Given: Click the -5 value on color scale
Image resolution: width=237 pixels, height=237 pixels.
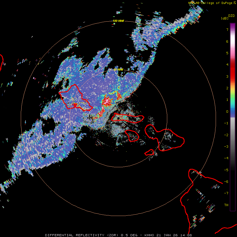Looking at the screenshot, I should [x=226, y=170].
